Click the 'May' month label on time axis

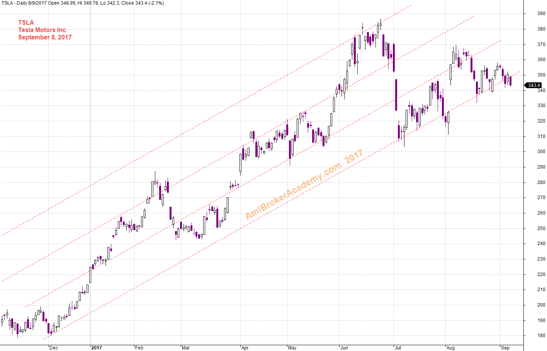pos(292,348)
